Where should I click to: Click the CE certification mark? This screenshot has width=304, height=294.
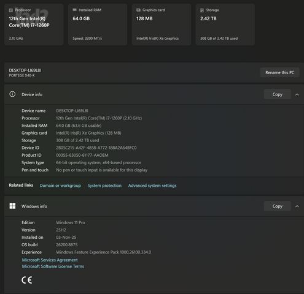pyautogui.click(x=27, y=280)
